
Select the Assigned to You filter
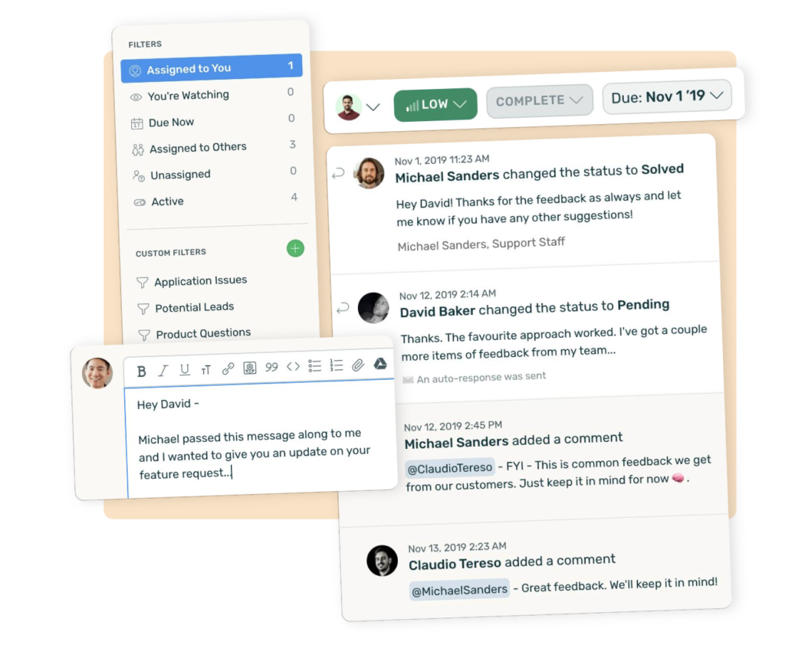coord(212,68)
